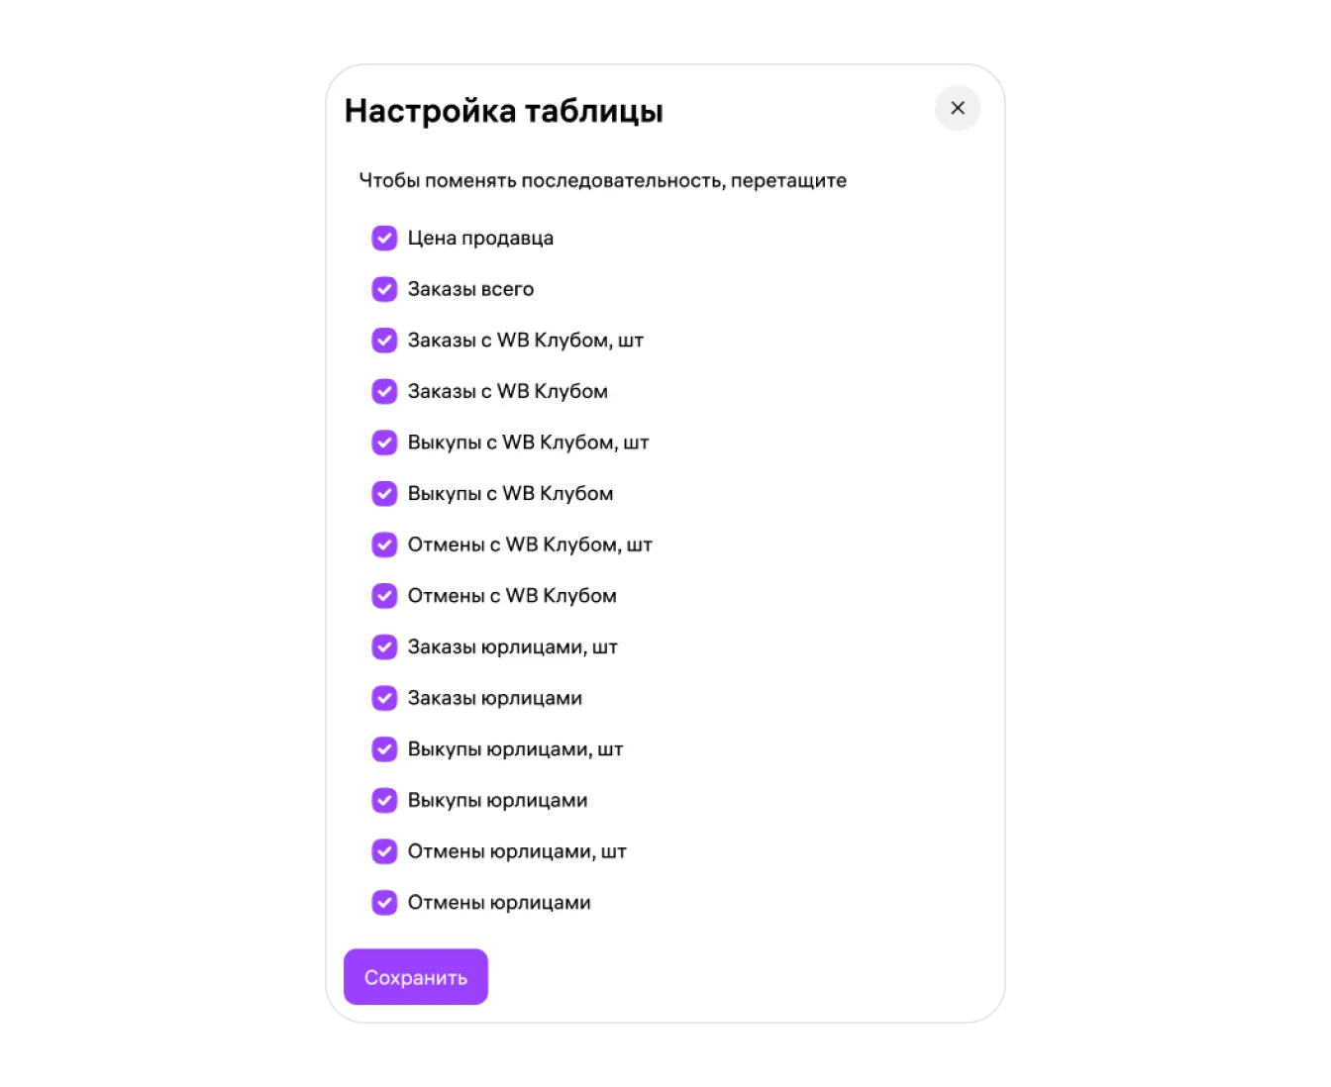
Task: Toggle the Заказы с WB Клубом checkbox
Action: pyautogui.click(x=384, y=391)
